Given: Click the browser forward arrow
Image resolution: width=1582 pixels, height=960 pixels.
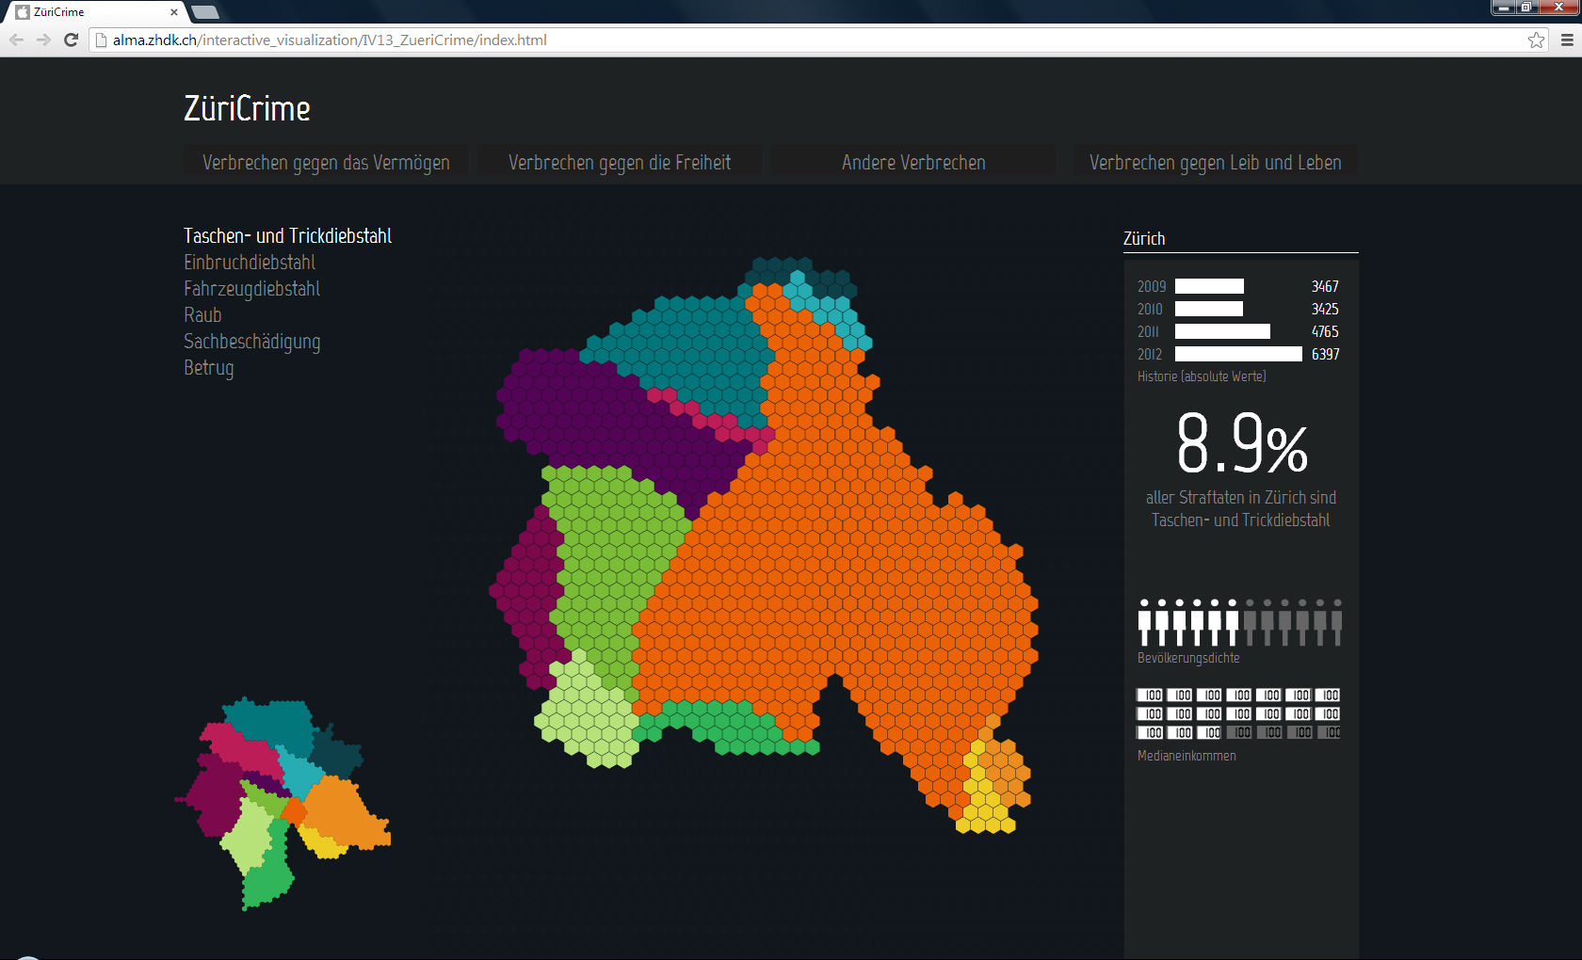Looking at the screenshot, I should click(43, 40).
